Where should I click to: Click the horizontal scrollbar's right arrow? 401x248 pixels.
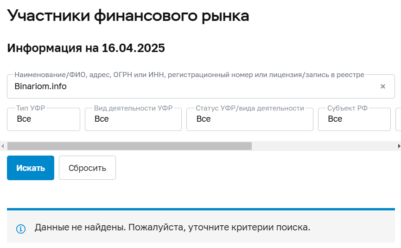tap(399, 146)
